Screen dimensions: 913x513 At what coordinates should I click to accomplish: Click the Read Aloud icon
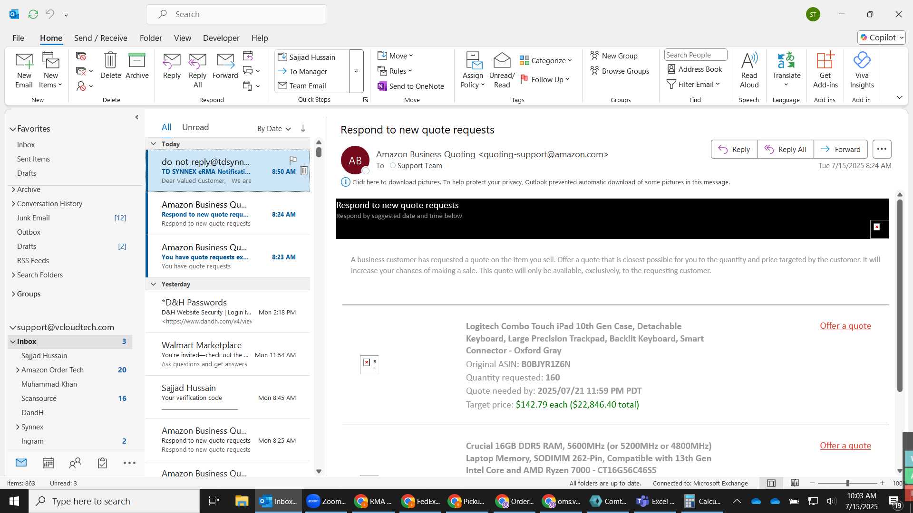point(749,70)
